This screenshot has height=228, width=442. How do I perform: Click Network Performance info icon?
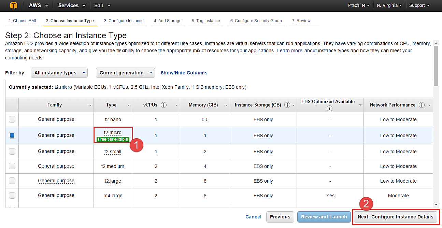[x=422, y=105]
